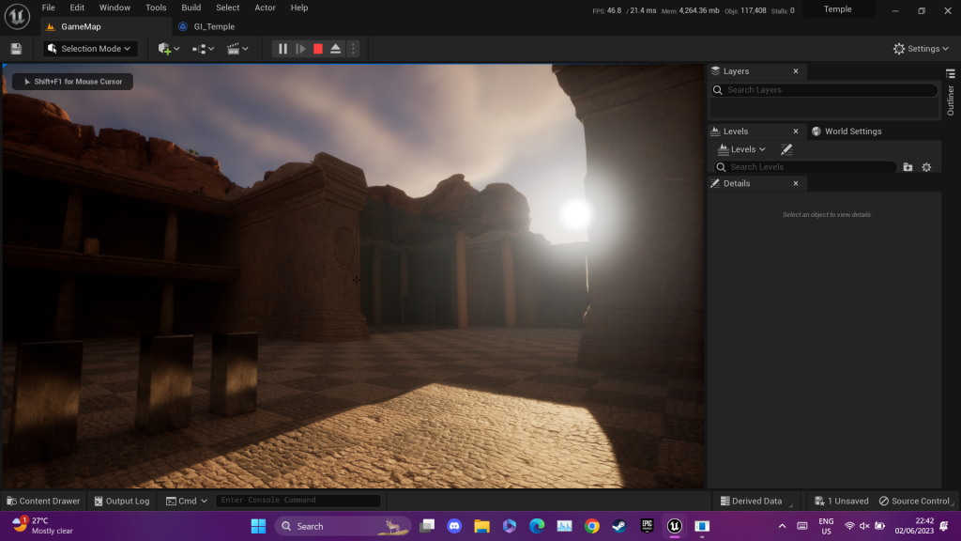
Task: Save the current level with the floppy disk icon
Action: [x=16, y=49]
